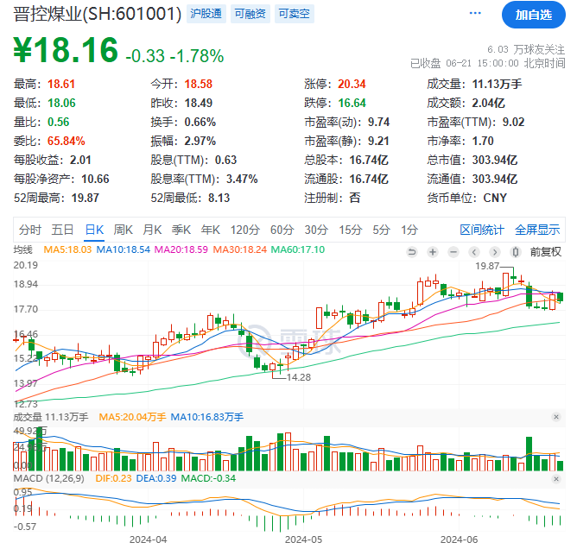Switch to the 15分 chart tab

point(351,230)
